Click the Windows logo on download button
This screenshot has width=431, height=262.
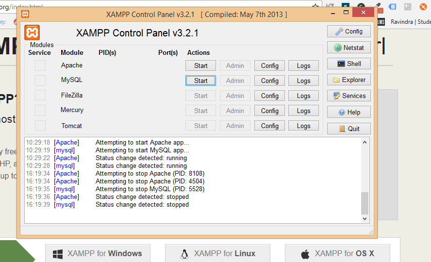point(58,254)
